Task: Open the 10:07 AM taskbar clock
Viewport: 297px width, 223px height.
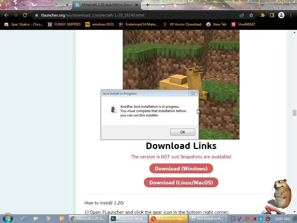Action: pos(282,219)
